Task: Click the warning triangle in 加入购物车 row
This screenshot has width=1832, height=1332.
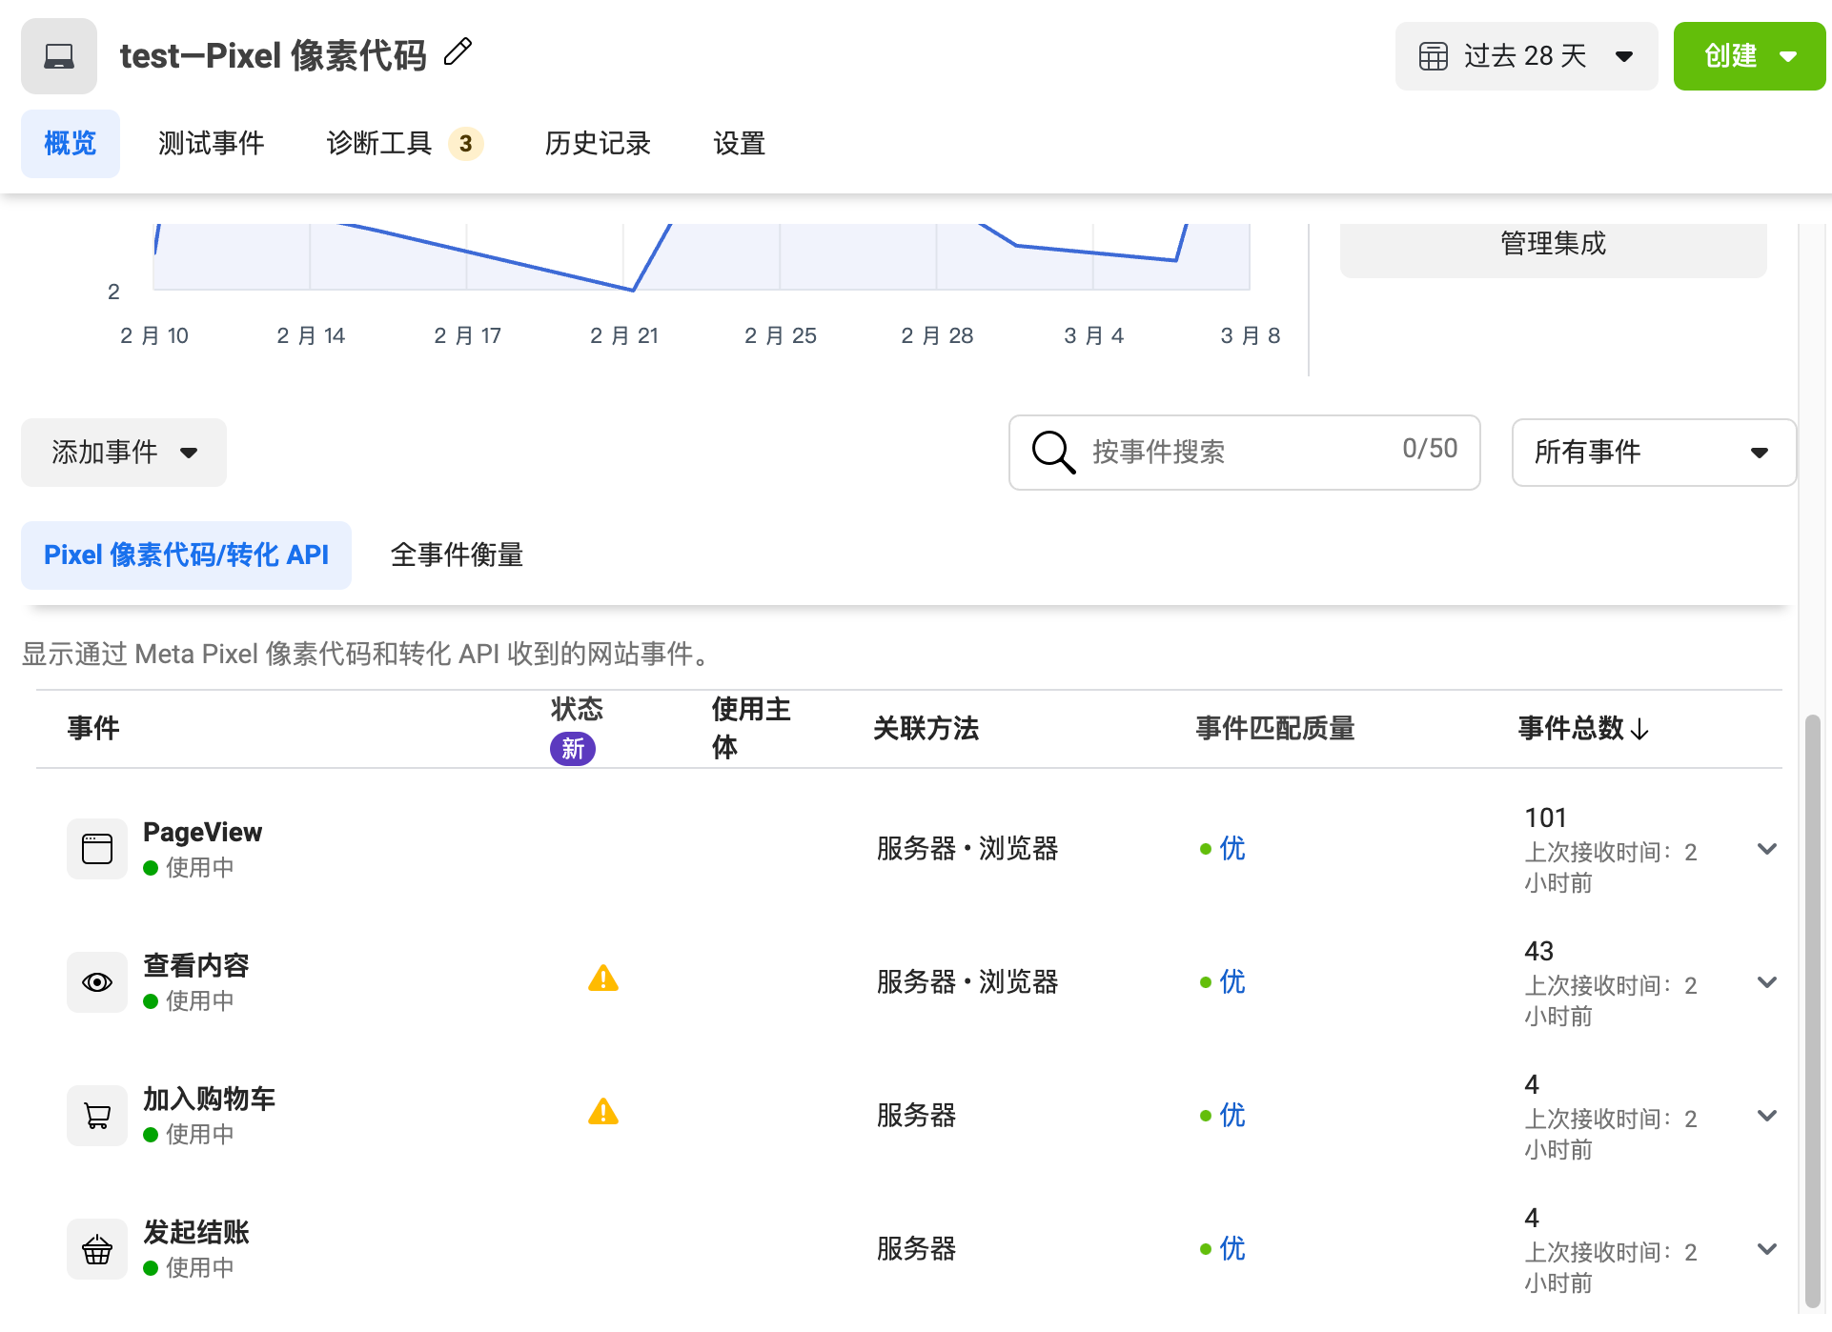Action: (x=603, y=1112)
